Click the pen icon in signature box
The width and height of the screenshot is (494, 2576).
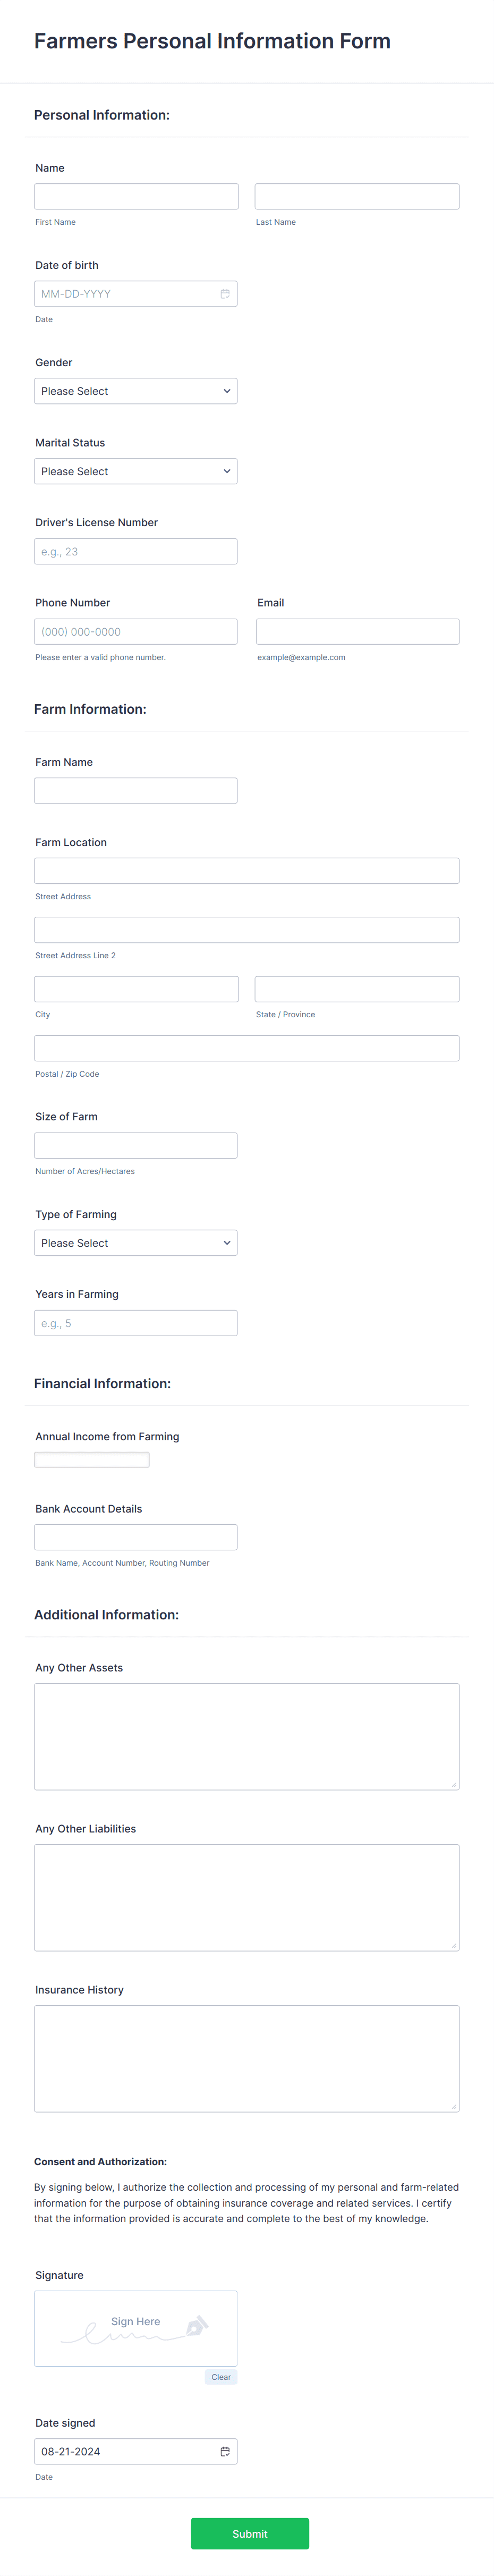coord(197,2326)
